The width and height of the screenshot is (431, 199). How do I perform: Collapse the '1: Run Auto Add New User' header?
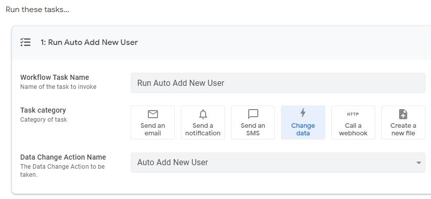[221, 42]
